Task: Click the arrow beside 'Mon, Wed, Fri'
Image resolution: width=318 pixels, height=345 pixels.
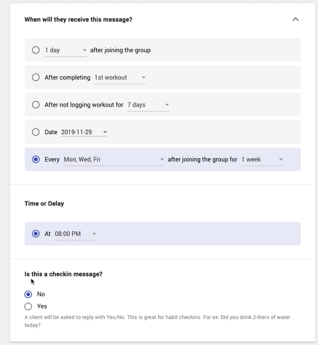Action: pyautogui.click(x=162, y=160)
